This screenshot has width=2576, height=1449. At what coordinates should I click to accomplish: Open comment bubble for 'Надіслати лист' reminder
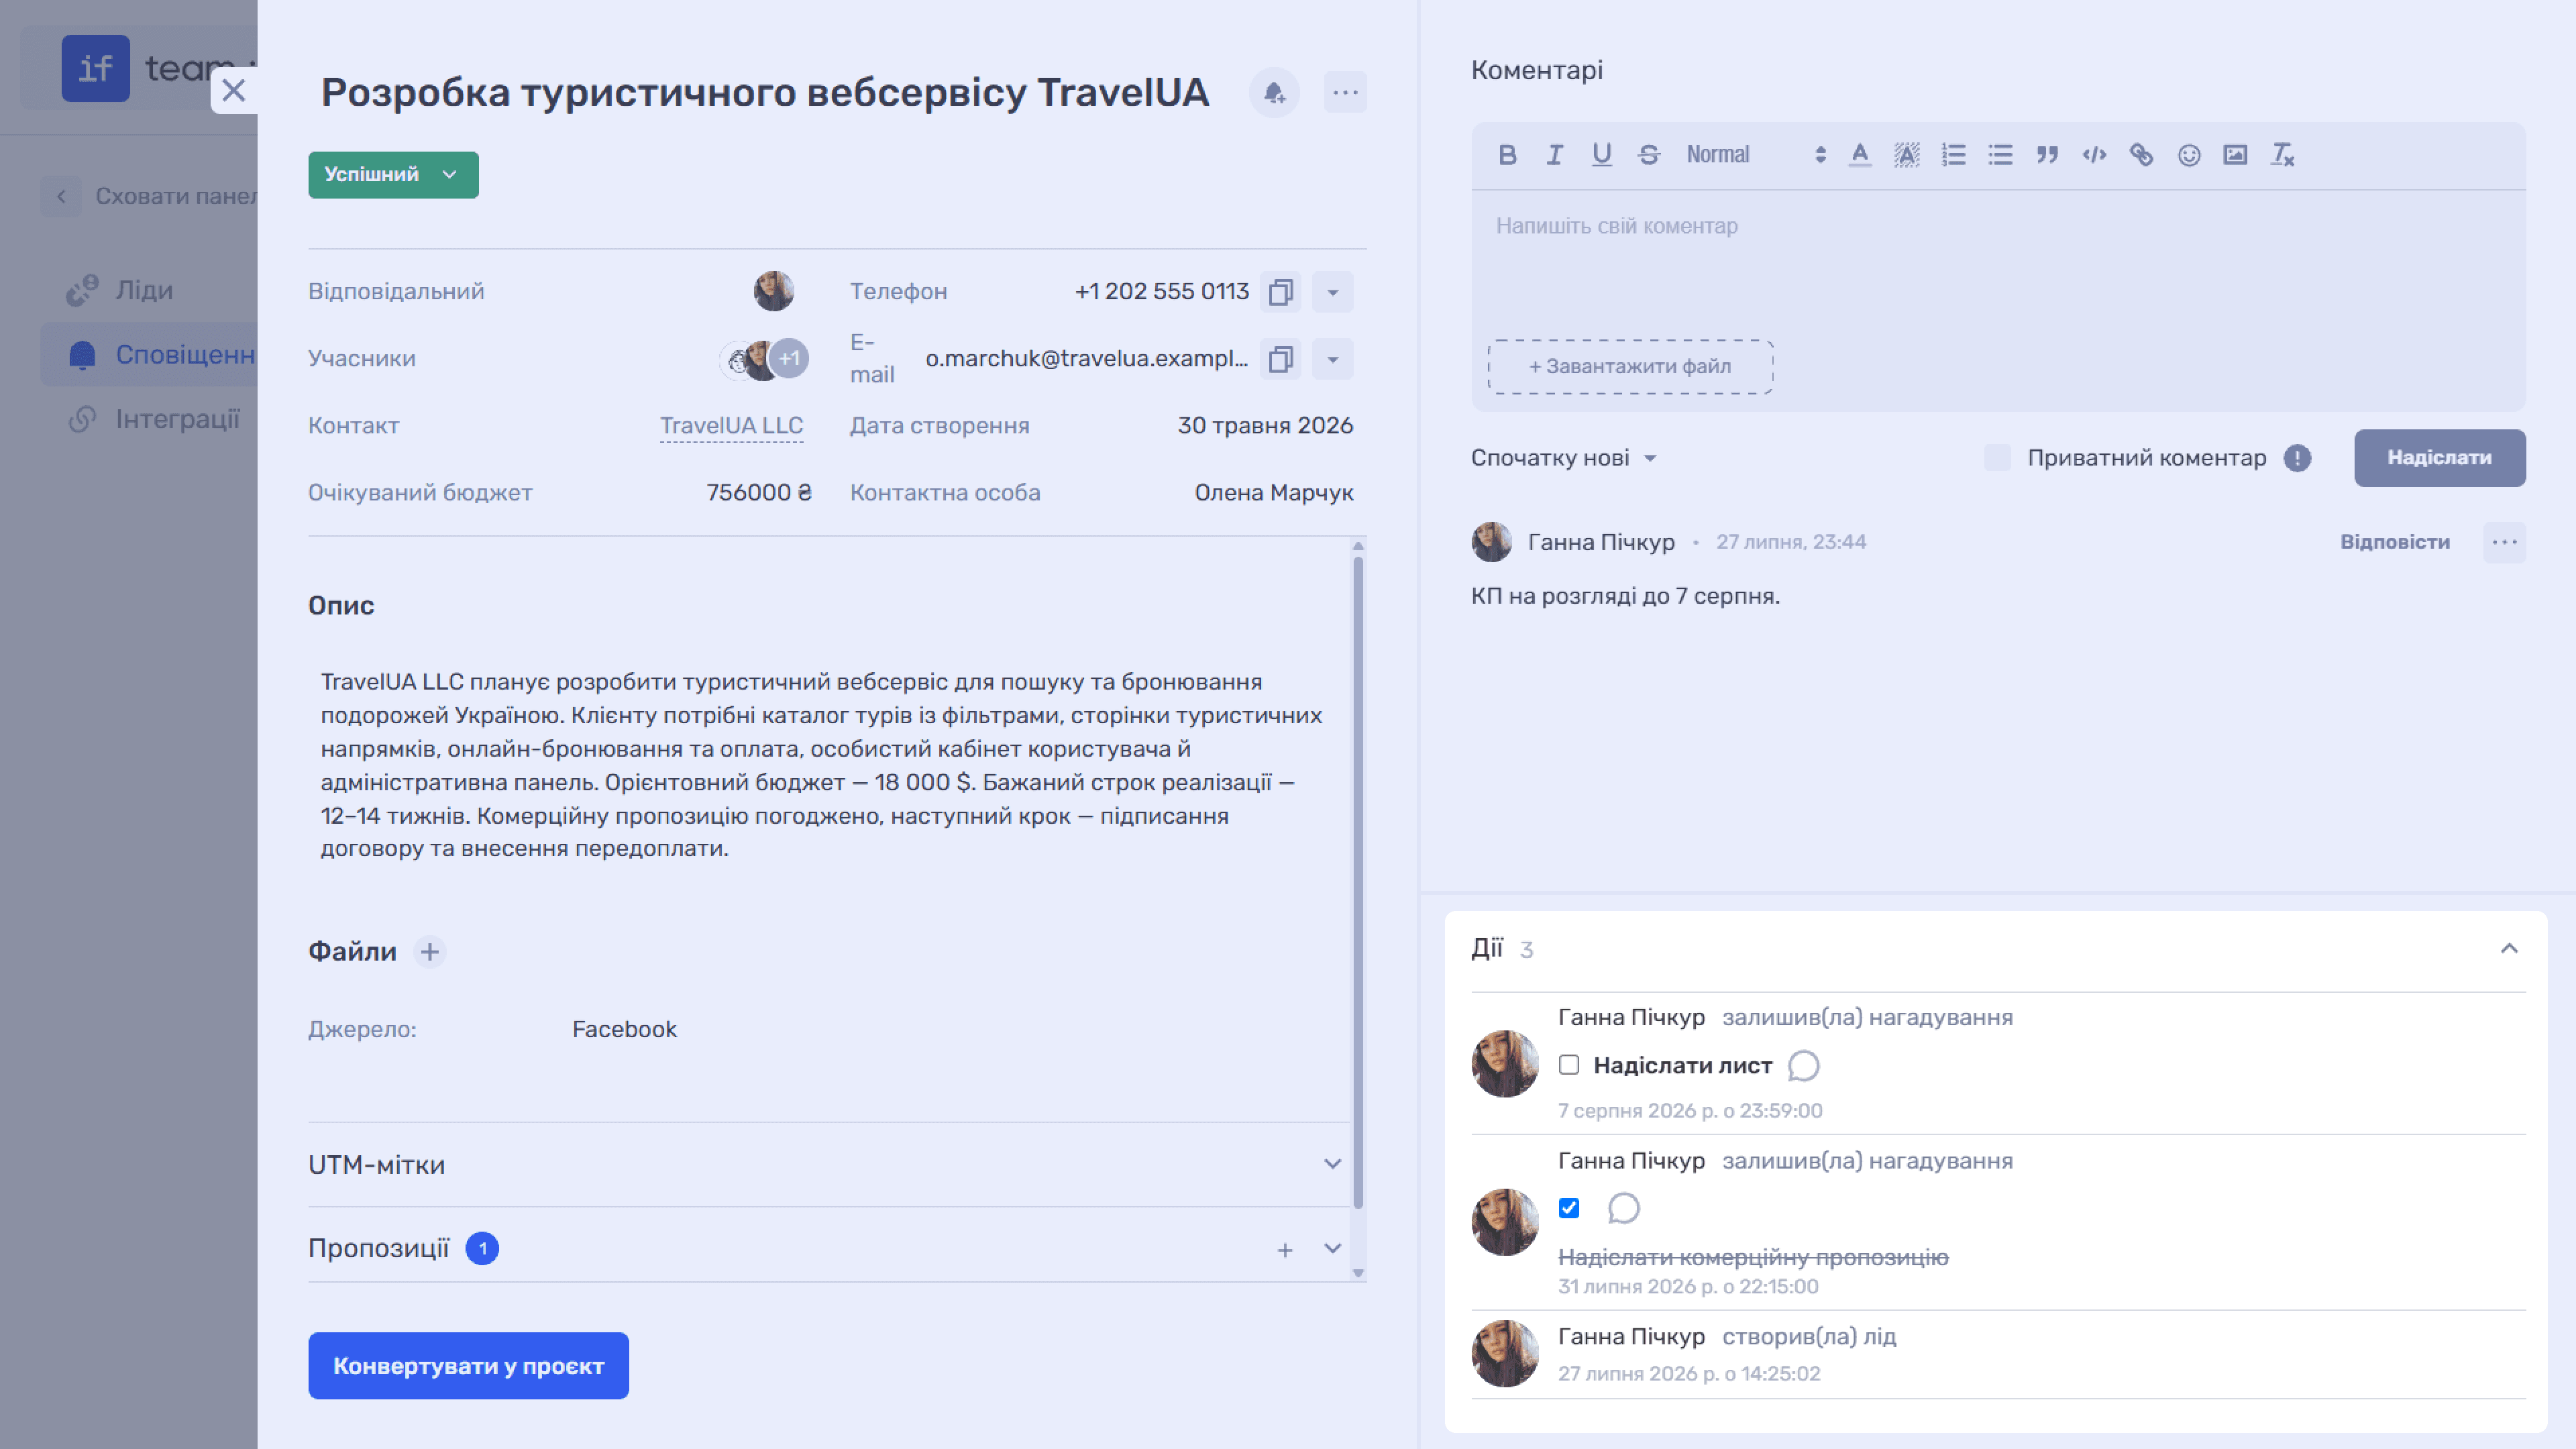(1803, 1066)
